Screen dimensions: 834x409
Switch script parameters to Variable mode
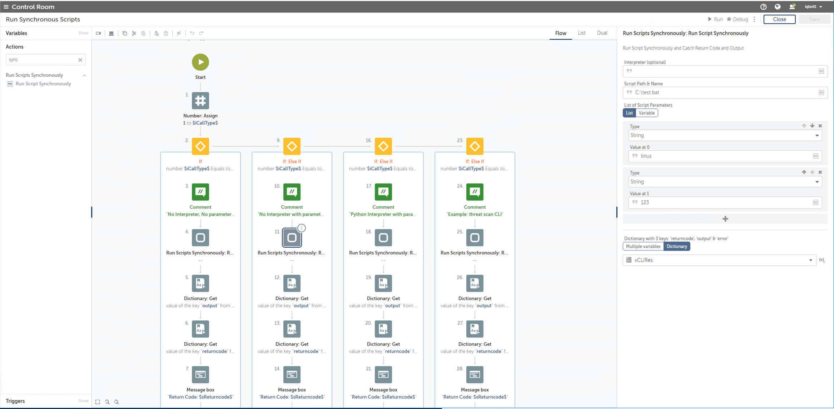tap(646, 113)
